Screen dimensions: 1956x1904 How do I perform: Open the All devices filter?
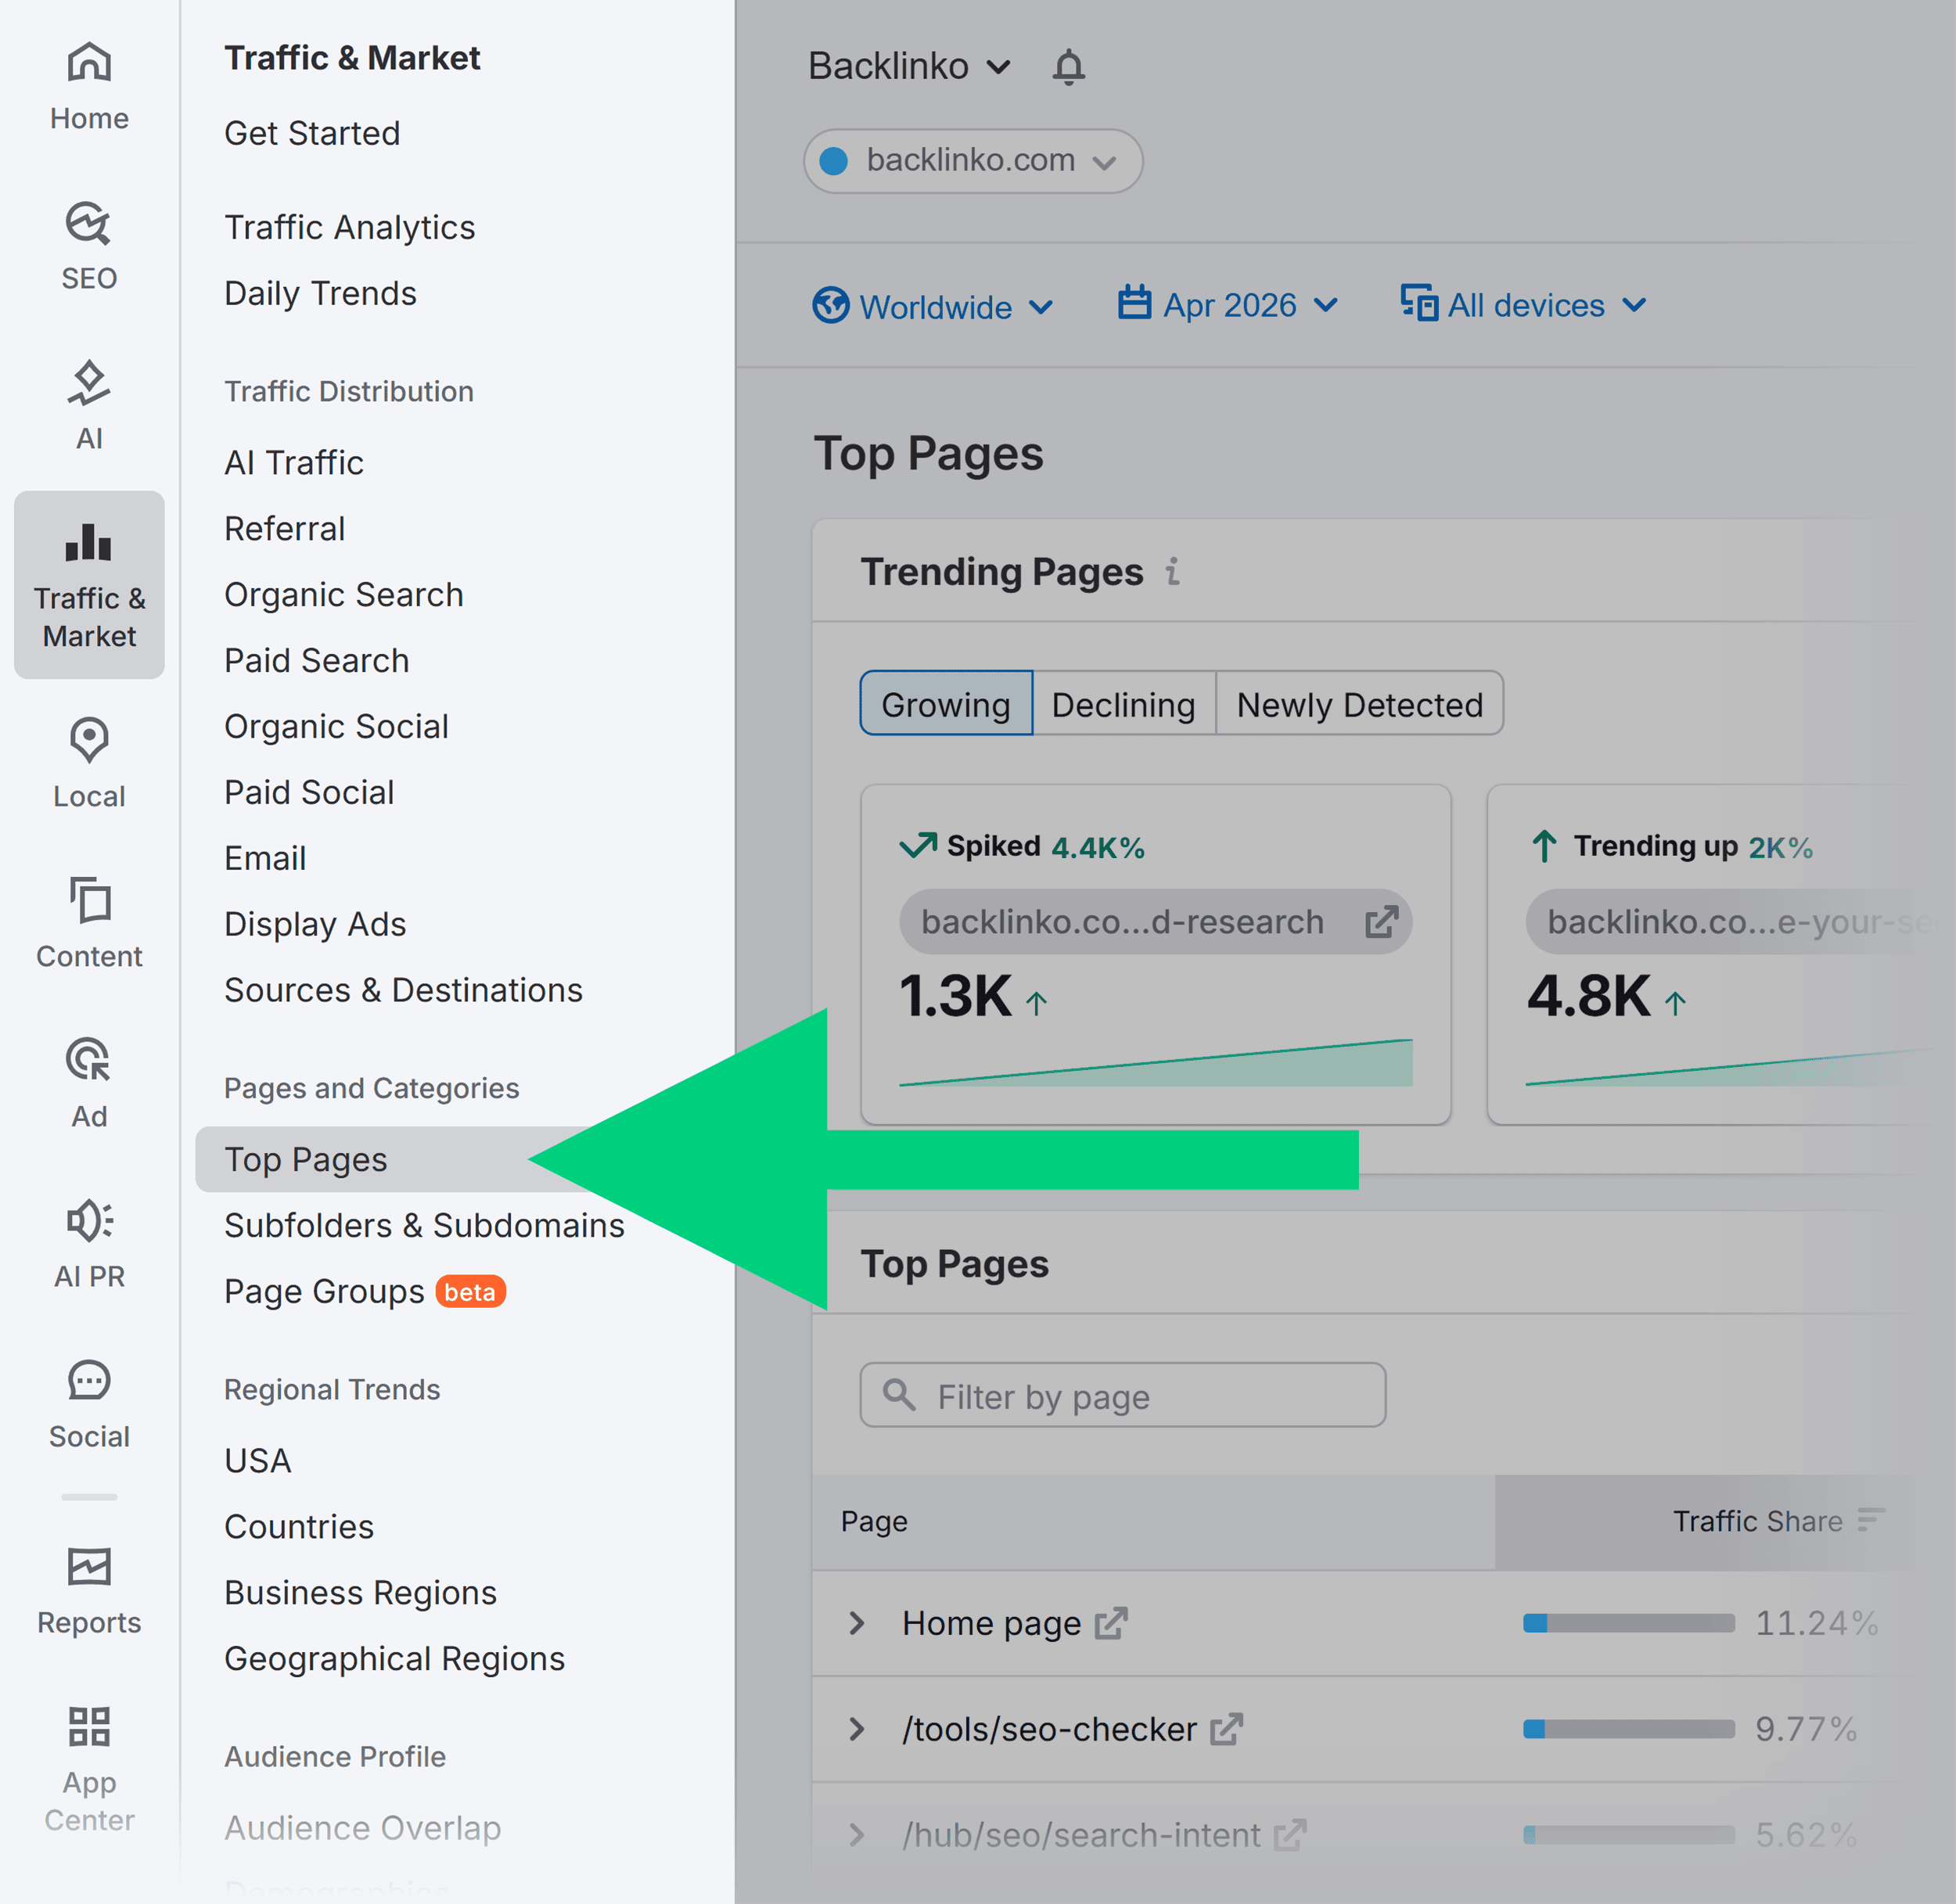(x=1524, y=304)
